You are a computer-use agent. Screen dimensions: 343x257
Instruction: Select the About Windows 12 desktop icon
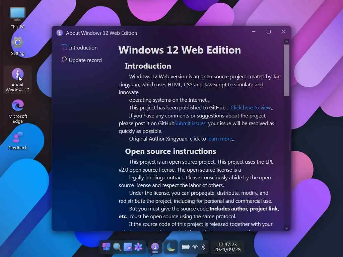tap(17, 80)
